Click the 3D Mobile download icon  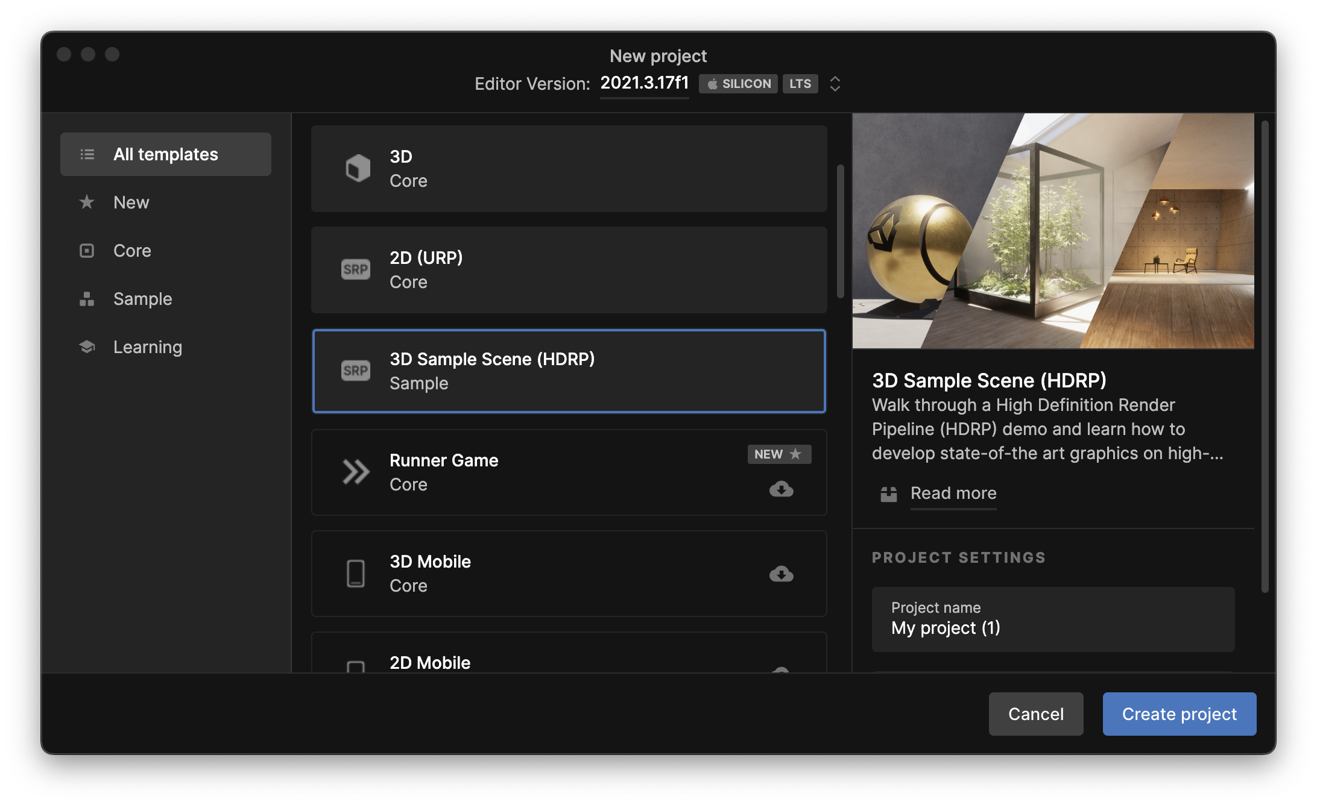tap(783, 574)
